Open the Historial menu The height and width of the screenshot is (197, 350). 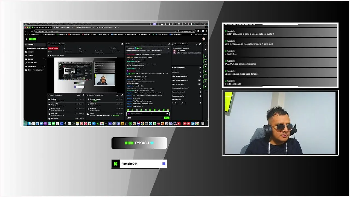[x=57, y=24]
